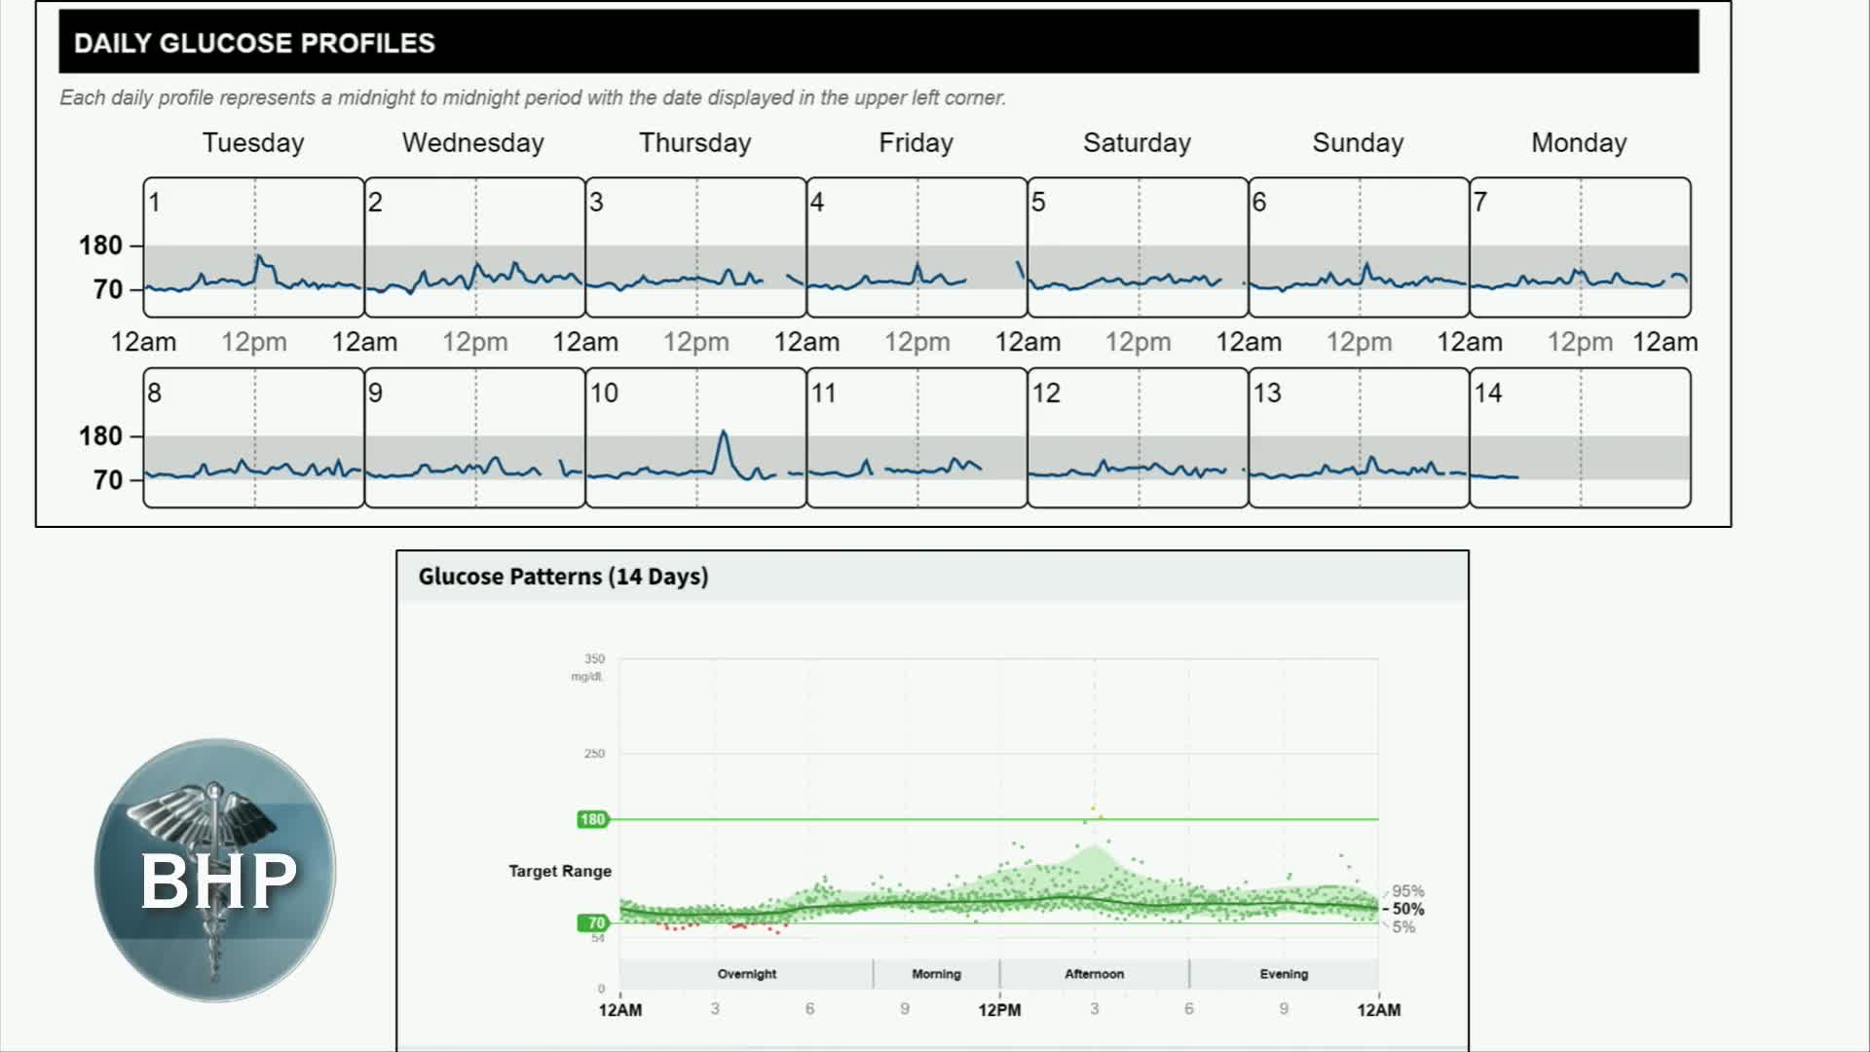Click the 95% percentile label
Image resolution: width=1870 pixels, height=1052 pixels.
(x=1407, y=891)
